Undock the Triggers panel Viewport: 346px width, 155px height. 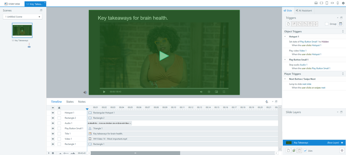341,18
